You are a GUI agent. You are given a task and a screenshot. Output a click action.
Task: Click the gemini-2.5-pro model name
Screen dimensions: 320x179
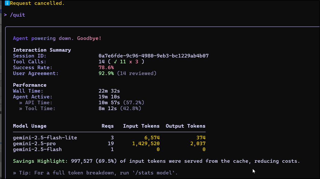34,144
